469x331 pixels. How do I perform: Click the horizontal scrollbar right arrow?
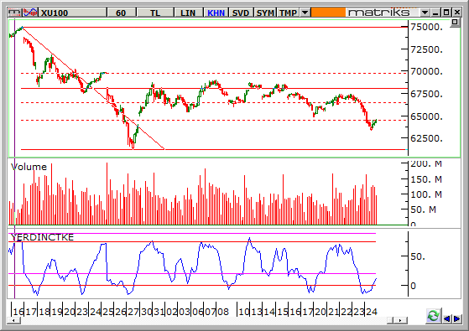400,320
